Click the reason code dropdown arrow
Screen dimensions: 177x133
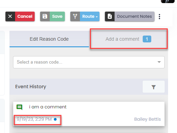[x=159, y=62]
